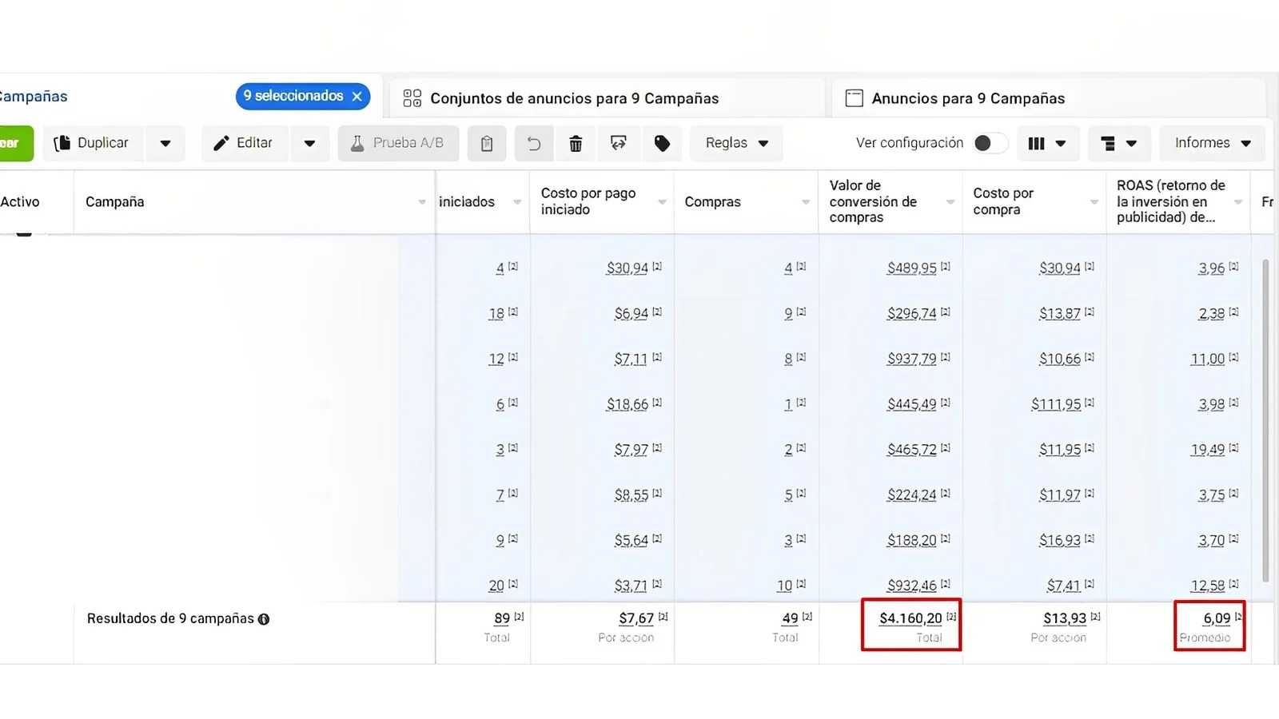The image size is (1279, 719).
Task: Click the $111,95 cost per purchase cell
Action: click(x=1056, y=405)
